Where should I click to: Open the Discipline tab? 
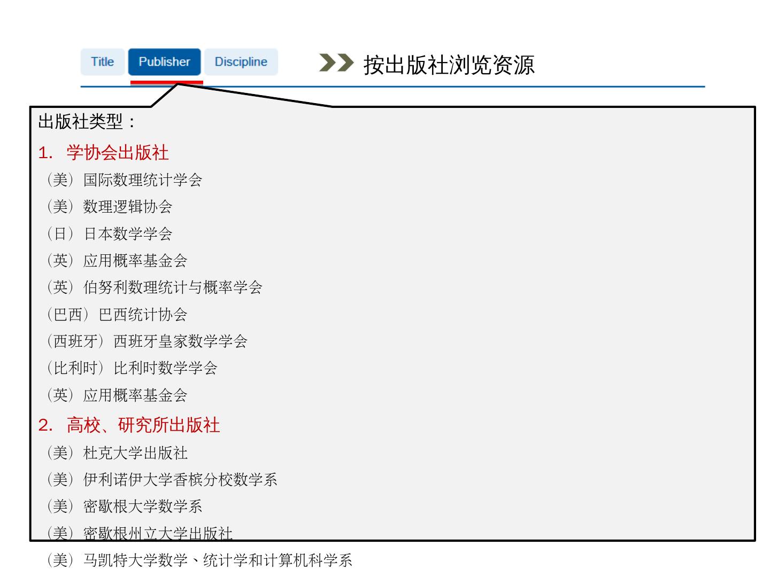click(241, 62)
